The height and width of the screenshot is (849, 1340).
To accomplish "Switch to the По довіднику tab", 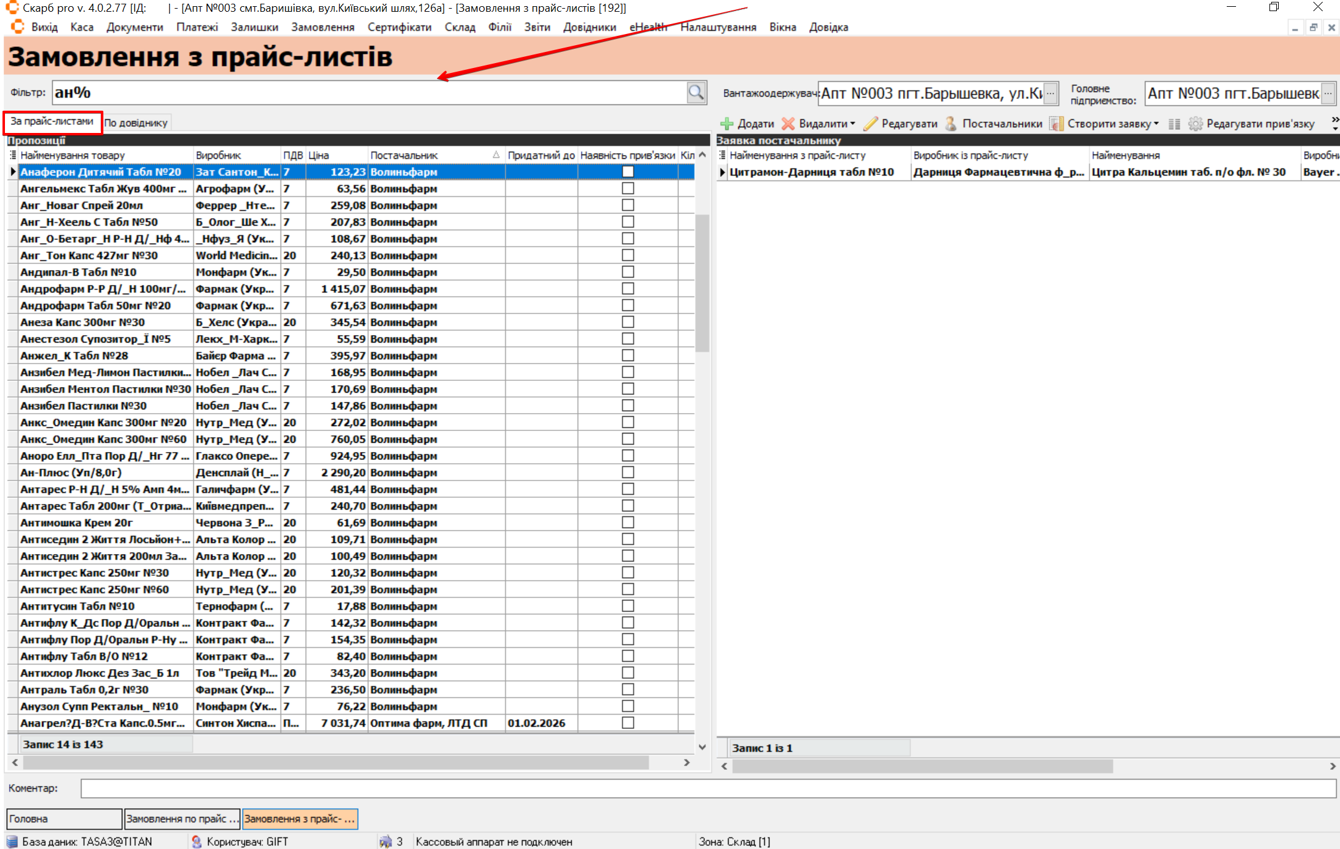I will click(136, 122).
